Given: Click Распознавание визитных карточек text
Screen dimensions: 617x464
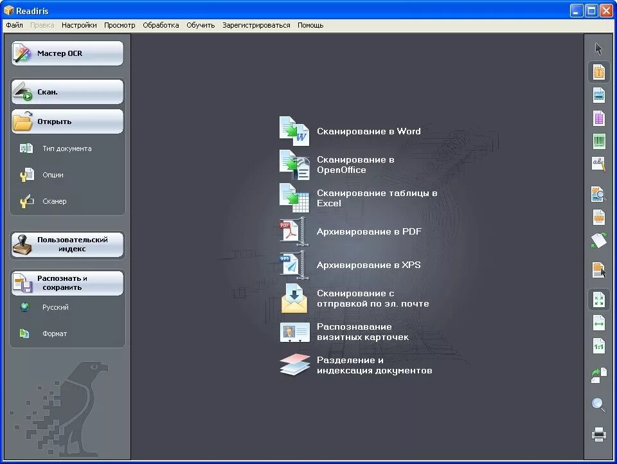Looking at the screenshot, I should tap(362, 332).
